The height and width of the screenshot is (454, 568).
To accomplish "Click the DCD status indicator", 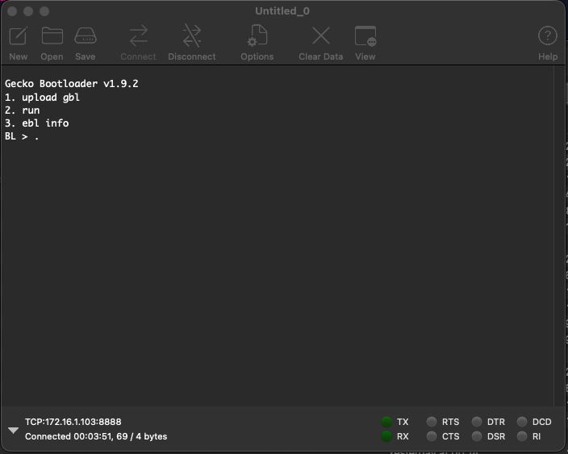I will pyautogui.click(x=522, y=422).
